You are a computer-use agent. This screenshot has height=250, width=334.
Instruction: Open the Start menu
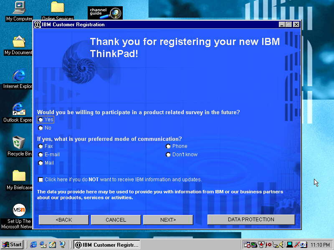click(x=12, y=245)
